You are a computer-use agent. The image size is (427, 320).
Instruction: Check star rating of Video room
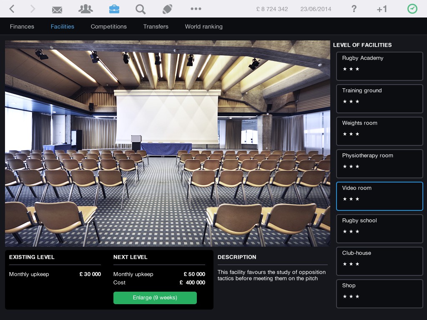[351, 199]
